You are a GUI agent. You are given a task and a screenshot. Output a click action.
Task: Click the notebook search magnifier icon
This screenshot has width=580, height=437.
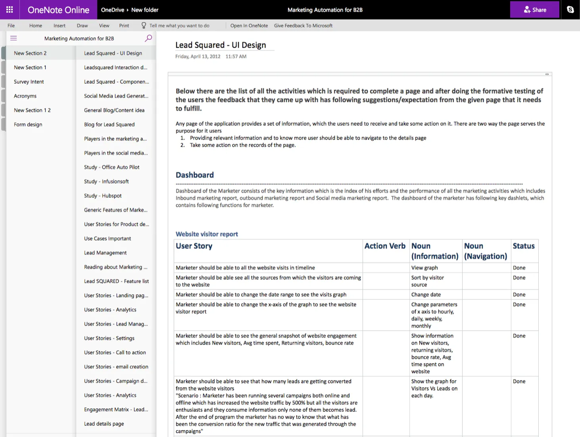148,38
